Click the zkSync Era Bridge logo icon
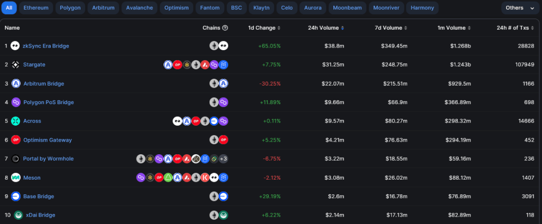This screenshot has width=542, height=224. [15, 46]
